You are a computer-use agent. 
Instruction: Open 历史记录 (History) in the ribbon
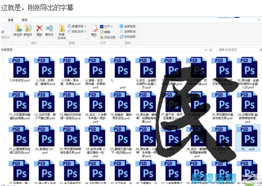108,37
